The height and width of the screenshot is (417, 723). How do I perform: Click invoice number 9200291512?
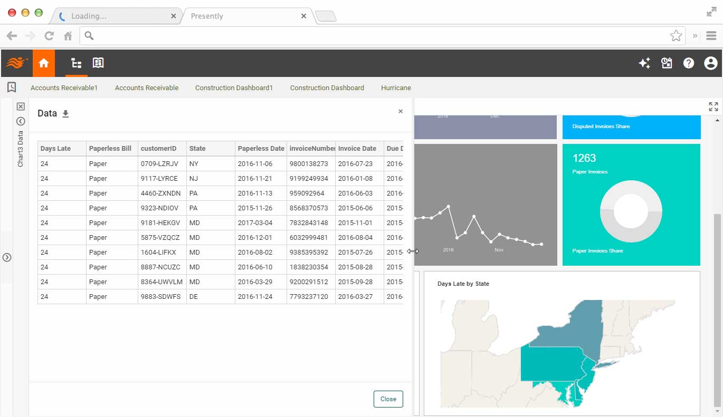click(x=311, y=282)
